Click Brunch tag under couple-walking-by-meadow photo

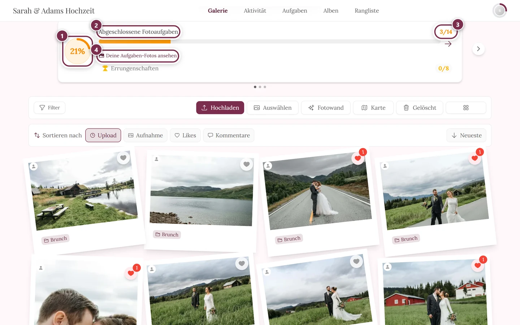[x=406, y=239]
